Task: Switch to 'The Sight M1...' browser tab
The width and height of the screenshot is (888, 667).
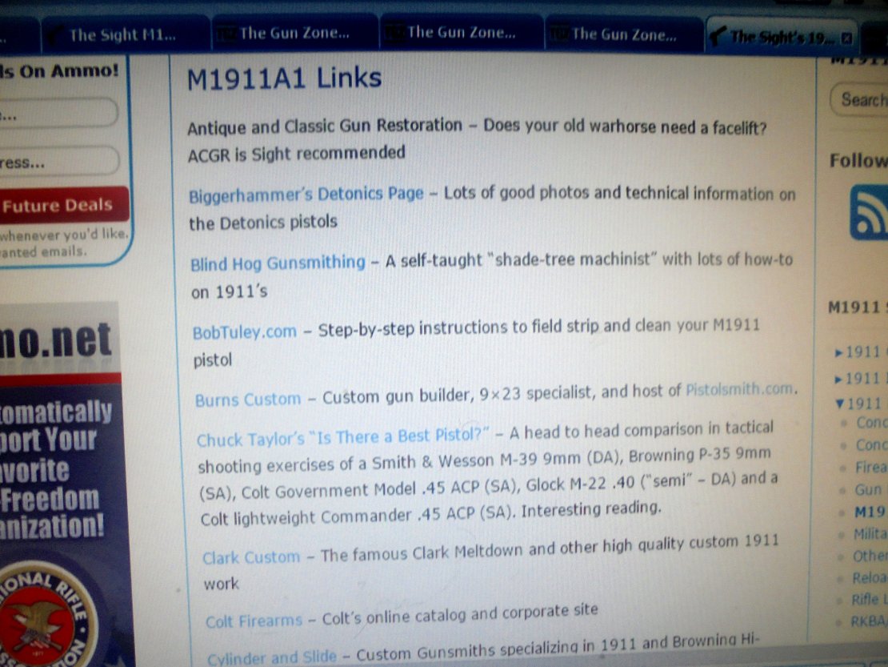Action: pos(125,35)
